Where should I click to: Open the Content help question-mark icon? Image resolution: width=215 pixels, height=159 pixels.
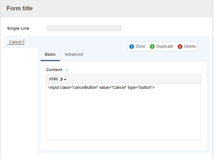tap(67, 70)
